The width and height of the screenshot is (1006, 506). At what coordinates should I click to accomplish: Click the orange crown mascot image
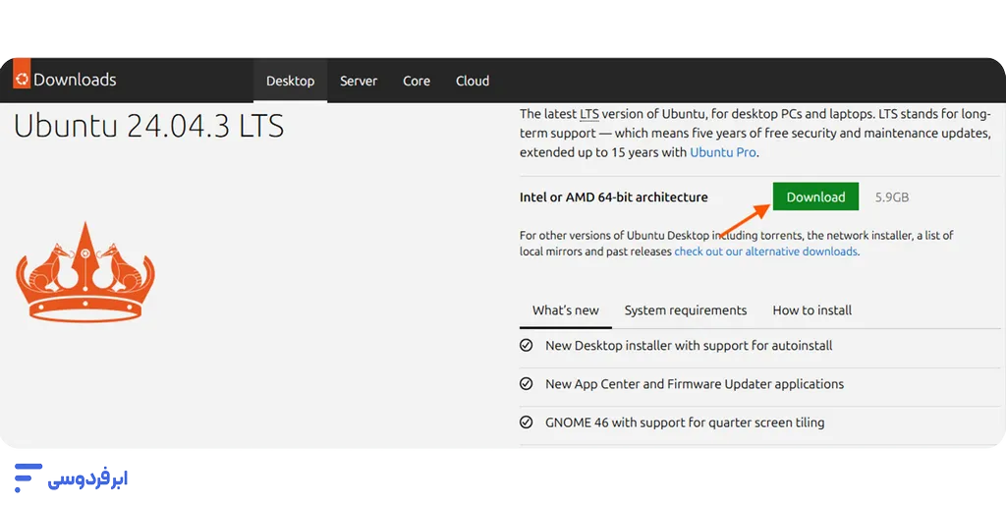coord(85,272)
